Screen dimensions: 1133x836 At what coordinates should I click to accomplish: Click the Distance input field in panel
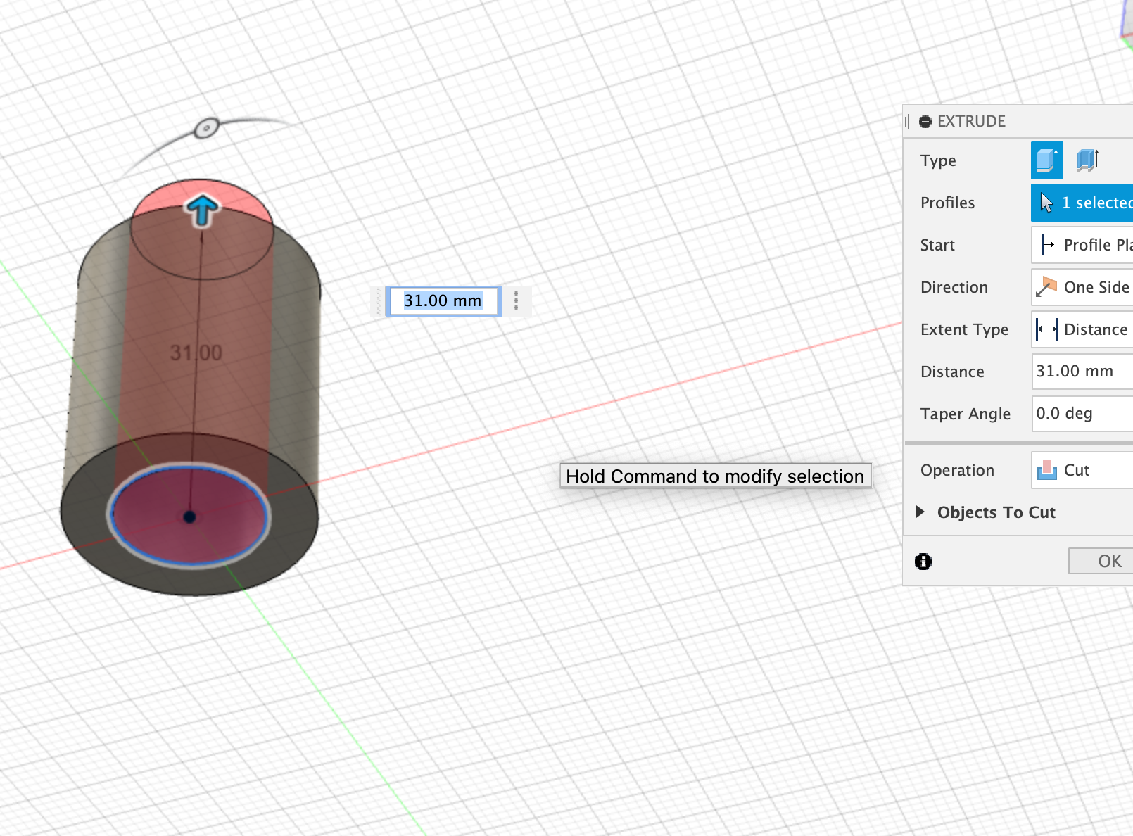pyautogui.click(x=1082, y=372)
